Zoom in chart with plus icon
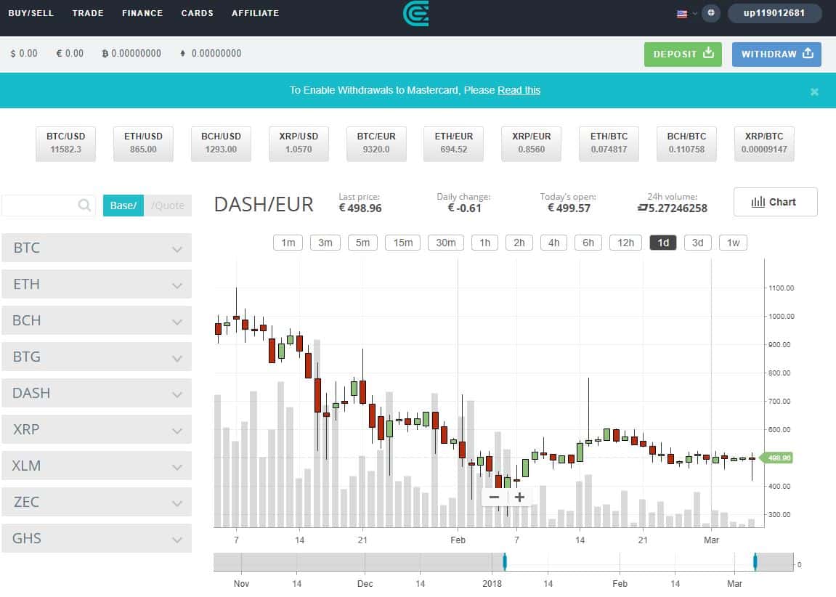Image resolution: width=836 pixels, height=597 pixels. pos(519,497)
